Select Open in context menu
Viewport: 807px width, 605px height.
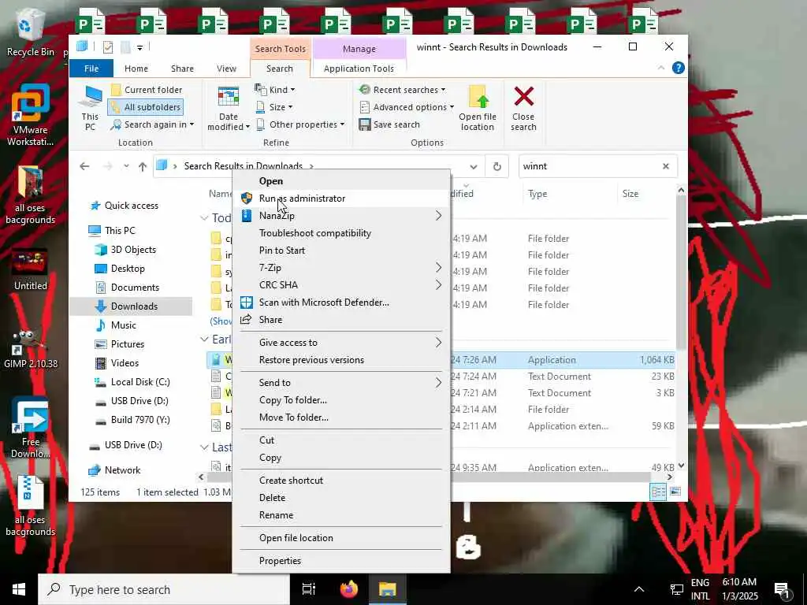[x=342, y=181]
